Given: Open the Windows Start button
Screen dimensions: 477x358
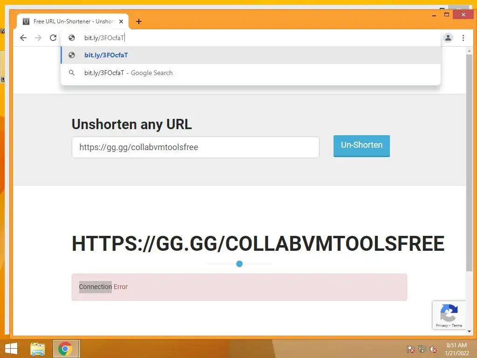Looking at the screenshot, I should pyautogui.click(x=11, y=349).
